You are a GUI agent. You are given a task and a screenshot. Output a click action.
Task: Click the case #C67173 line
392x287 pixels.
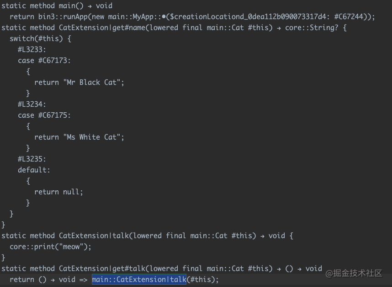[x=44, y=60]
